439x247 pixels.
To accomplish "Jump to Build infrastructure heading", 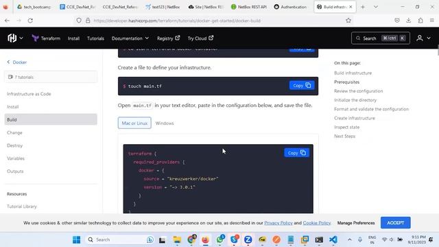I will [x=353, y=73].
